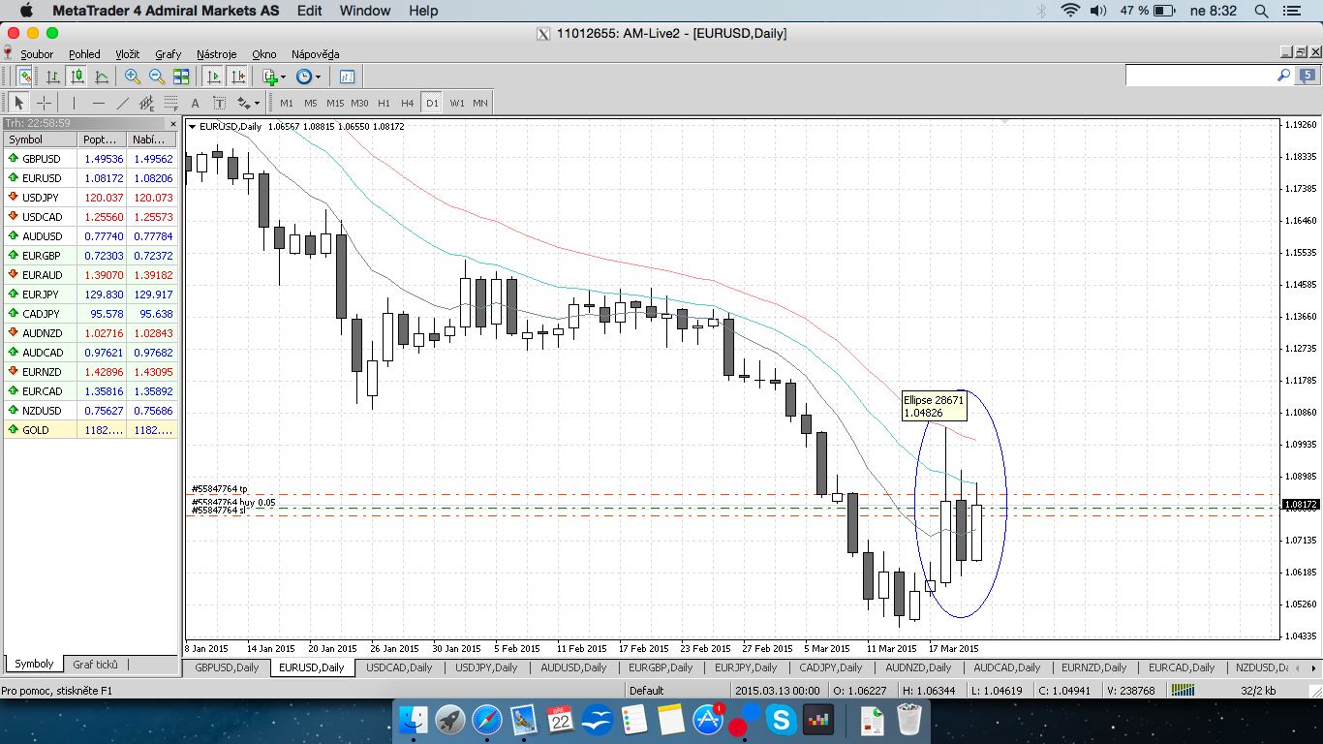The height and width of the screenshot is (744, 1323).
Task: Select the equidistant channel tool
Action: point(146,103)
